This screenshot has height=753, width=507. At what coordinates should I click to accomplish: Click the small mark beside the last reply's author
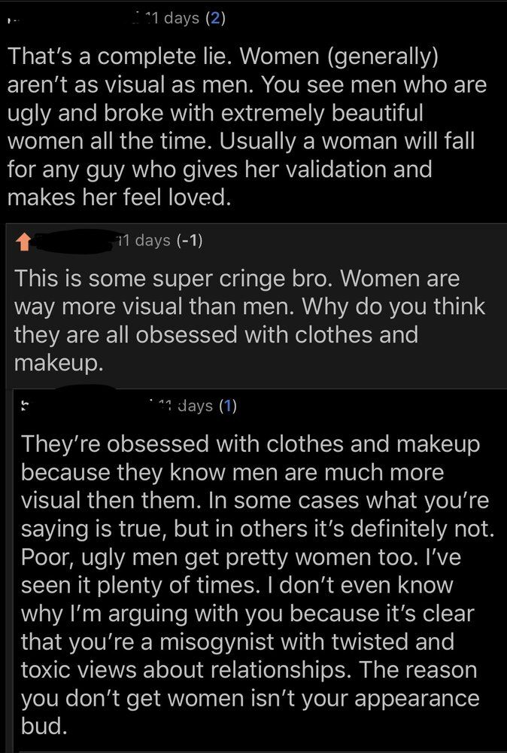(x=25, y=407)
